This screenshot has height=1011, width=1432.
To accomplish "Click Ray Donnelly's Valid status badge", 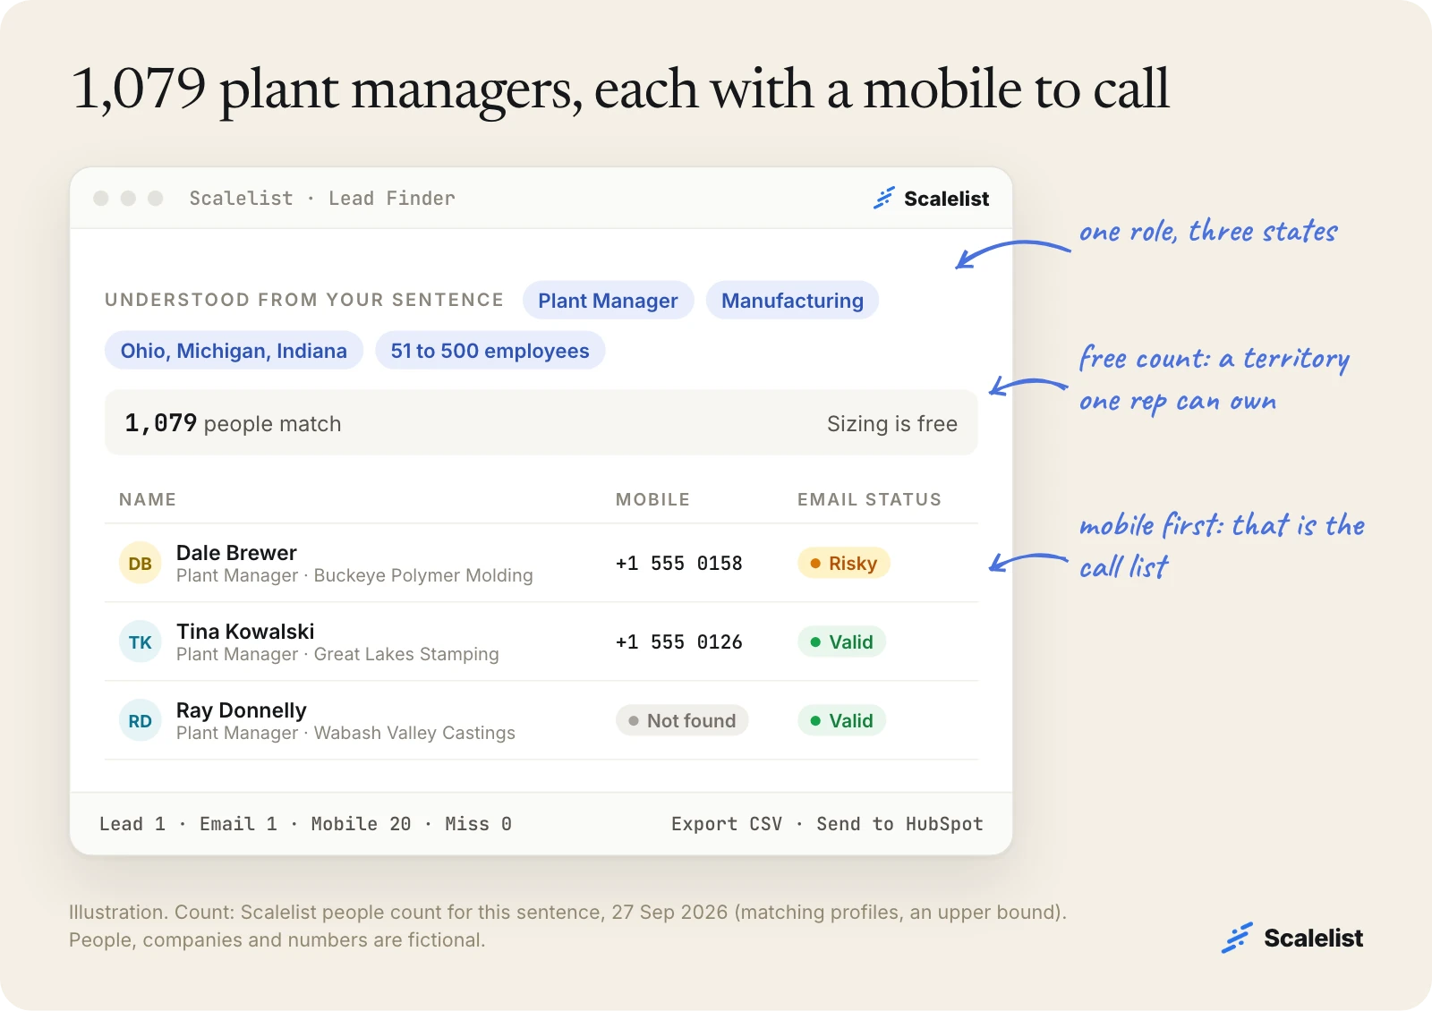I will point(841,721).
